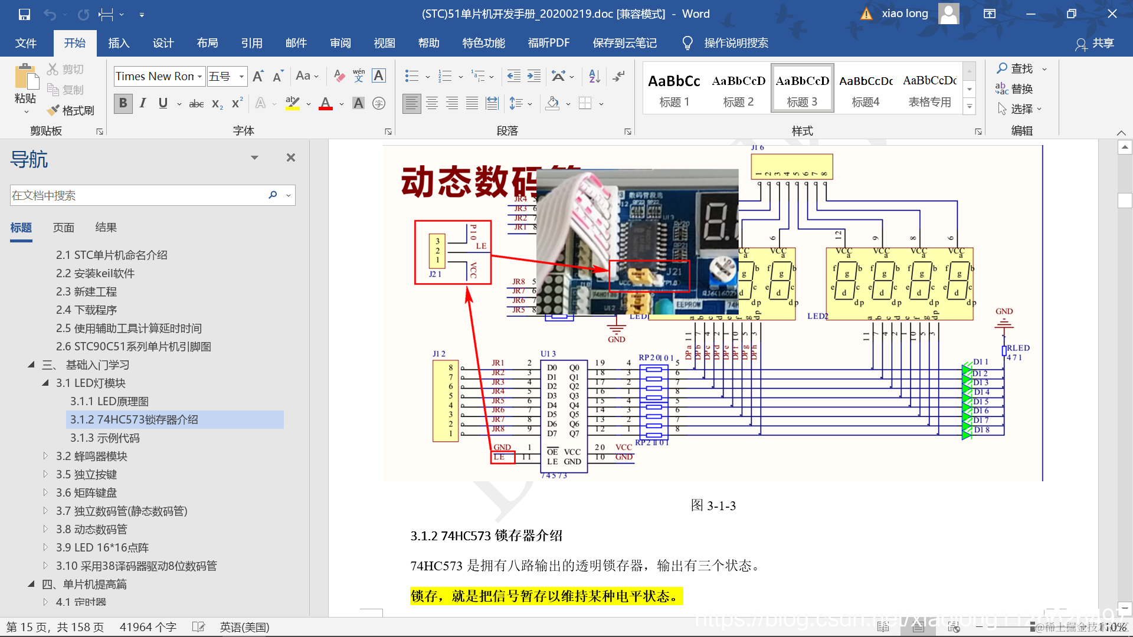Click the Format Painter brush icon
Screen dimensions: 1133x637
tap(54, 110)
